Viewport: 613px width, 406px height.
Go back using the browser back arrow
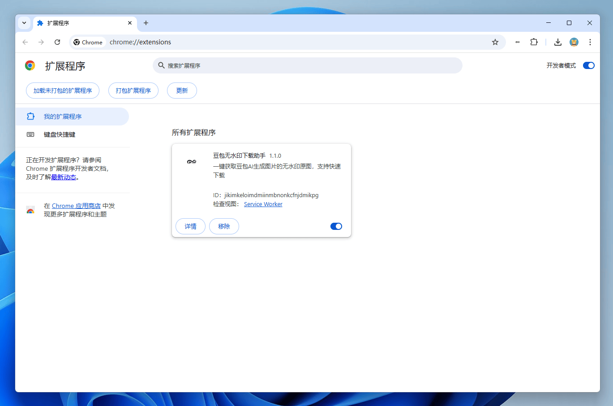tap(25, 42)
